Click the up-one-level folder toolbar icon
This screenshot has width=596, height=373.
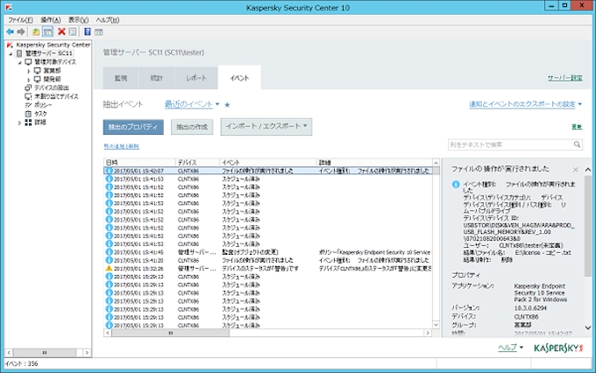tap(36, 32)
